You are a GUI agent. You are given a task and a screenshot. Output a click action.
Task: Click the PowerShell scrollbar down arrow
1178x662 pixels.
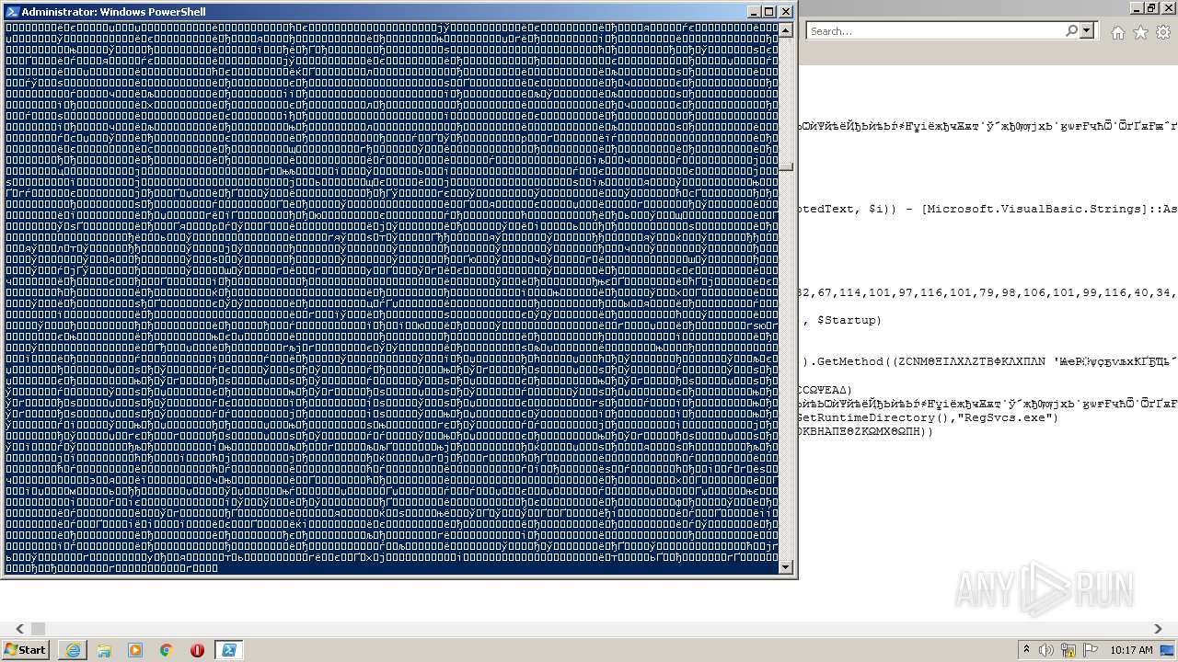tap(786, 566)
